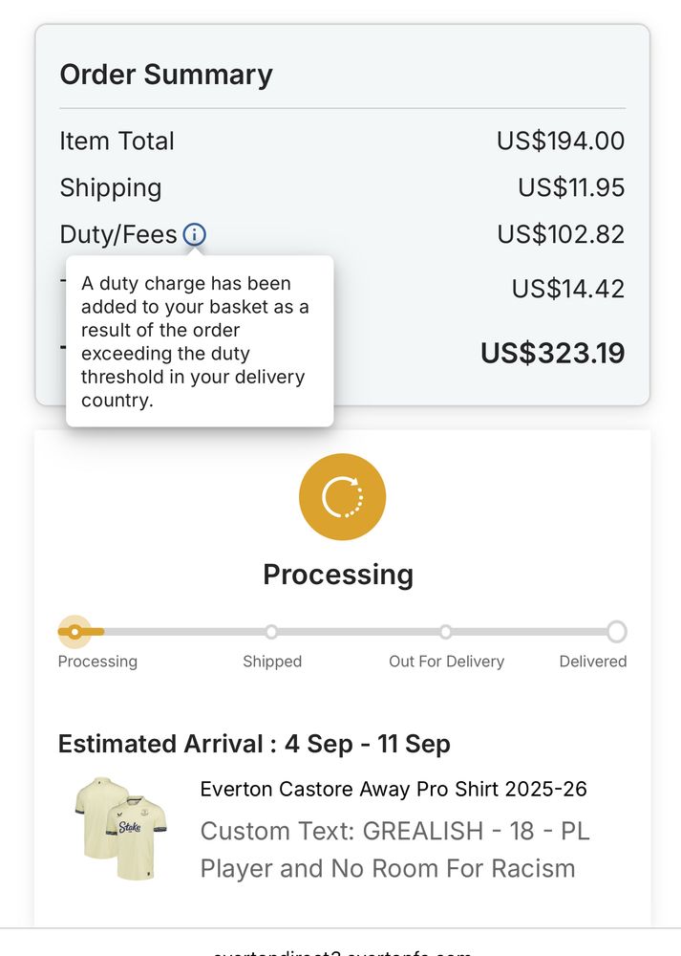
Task: Click the Estimated Arrival date text
Action: [254, 744]
